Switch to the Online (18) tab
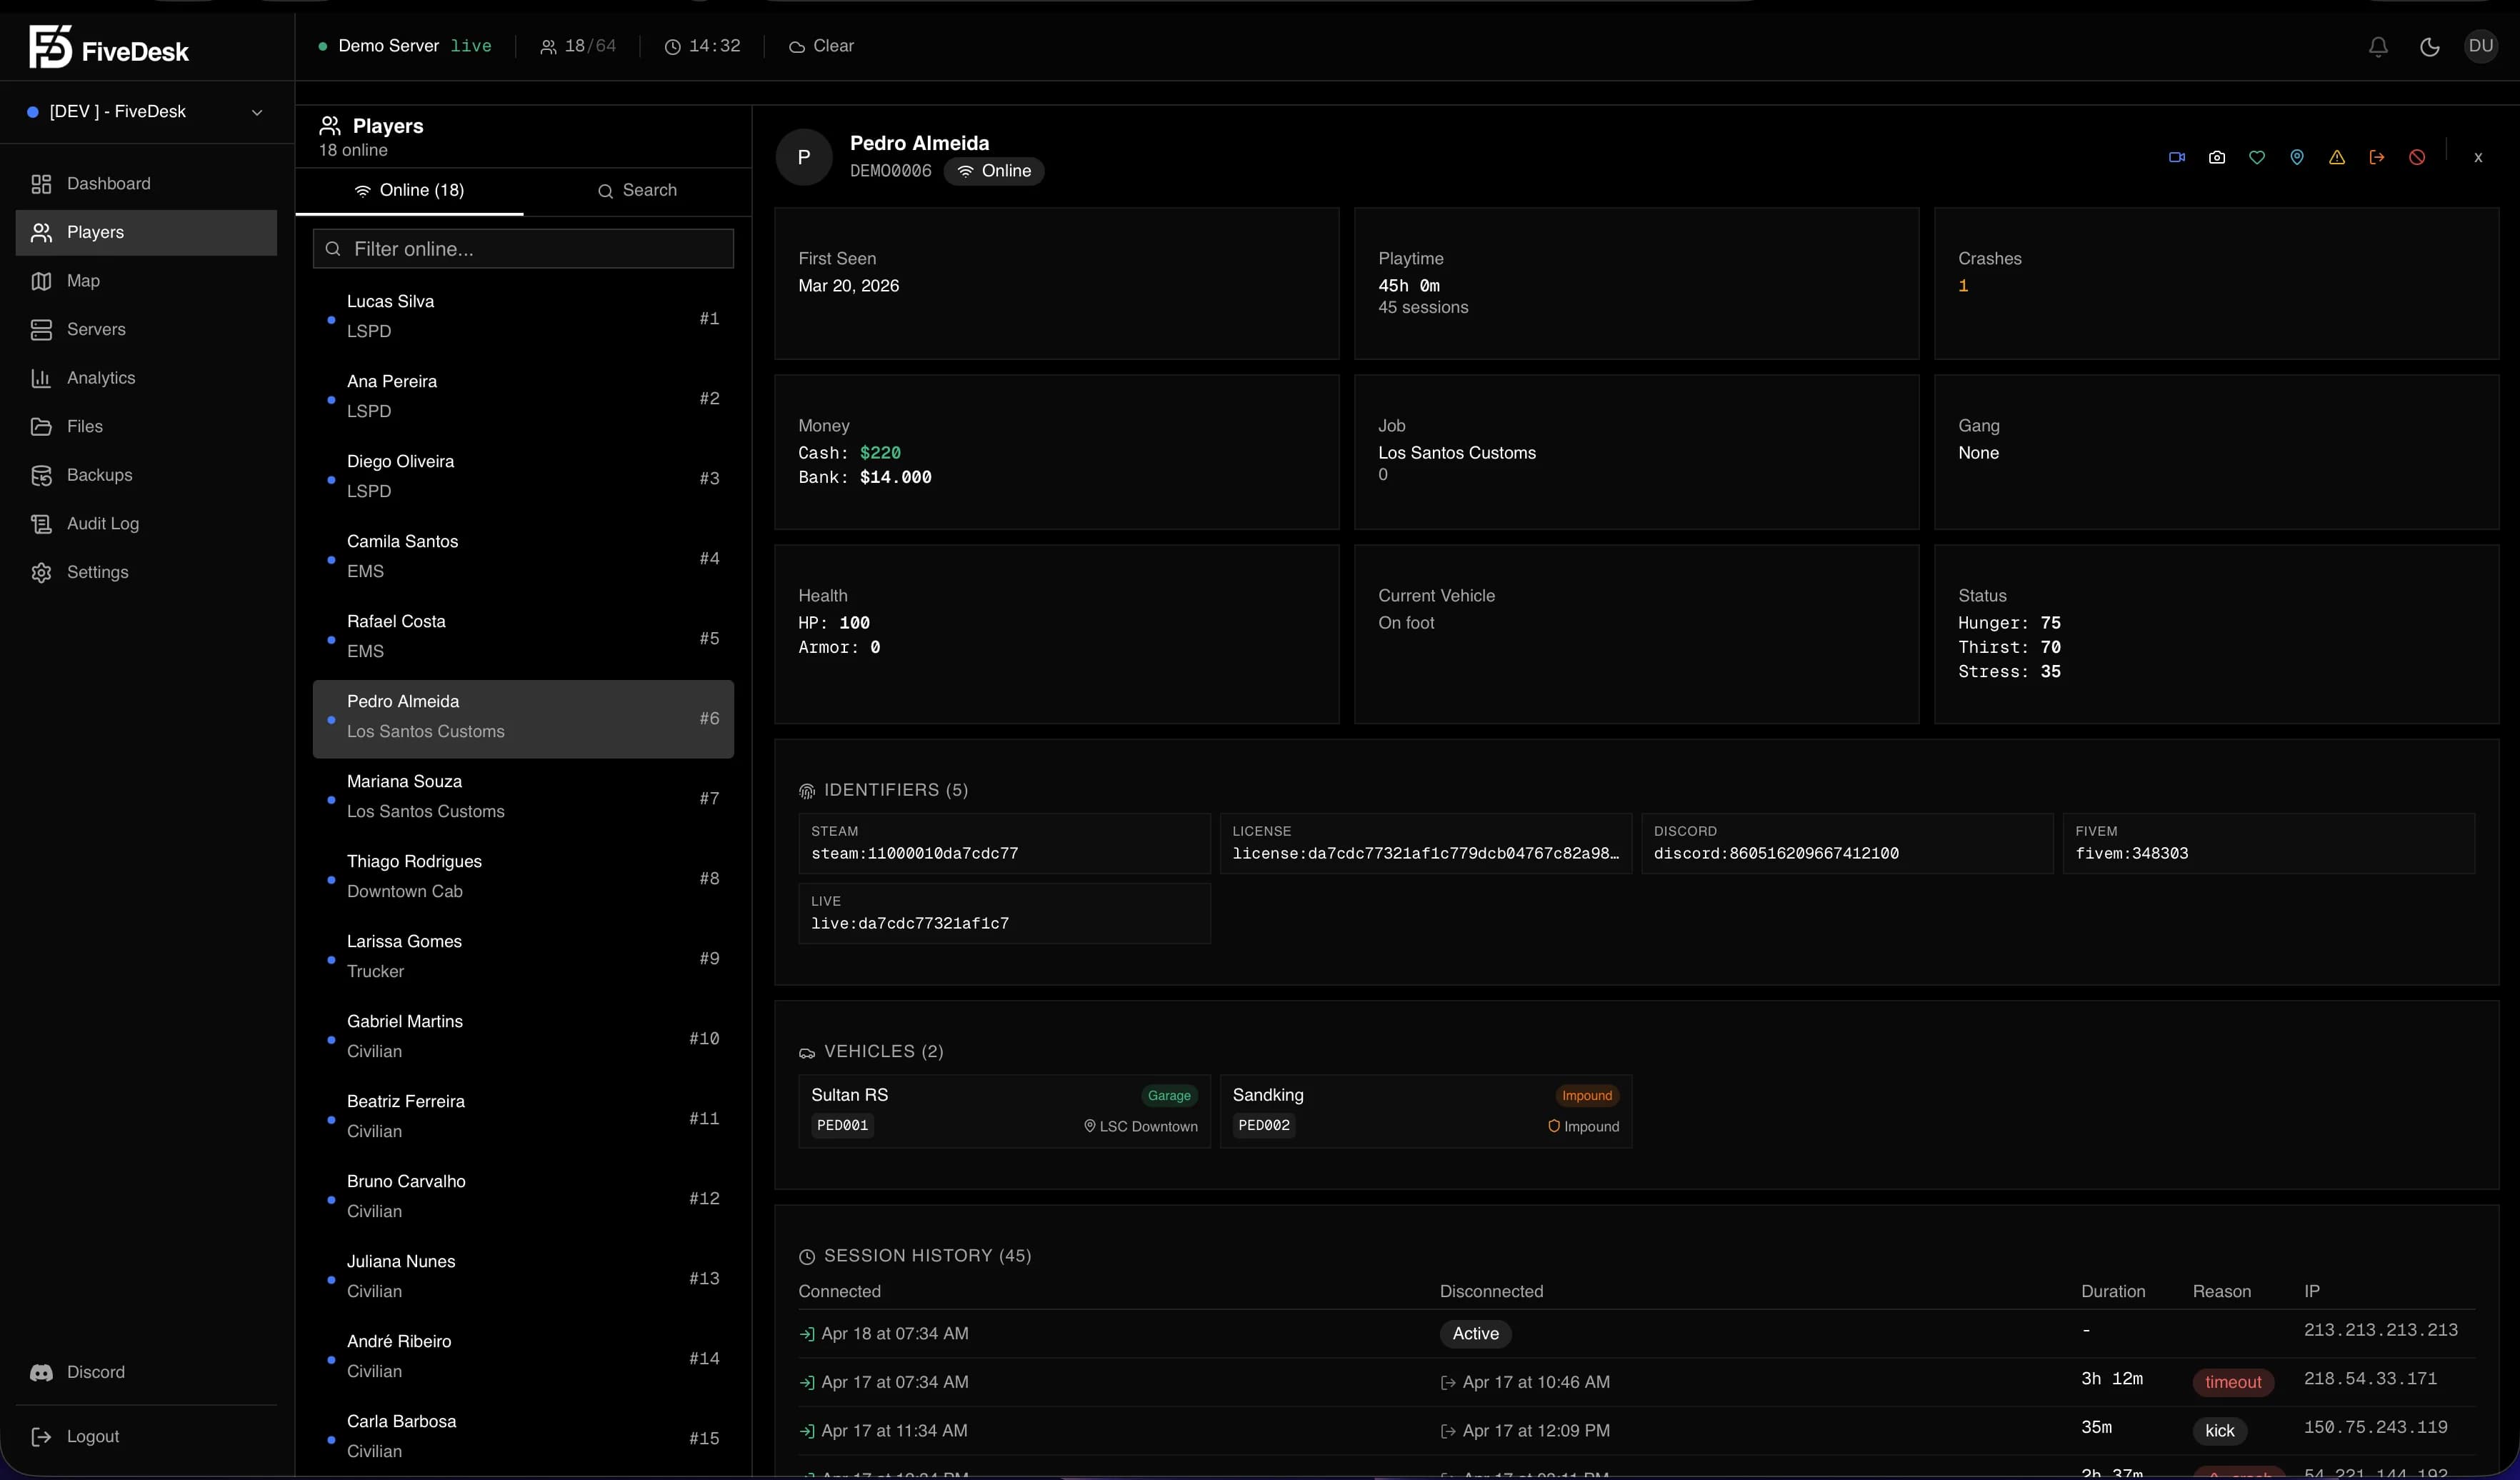This screenshot has width=2520, height=1480. 410,190
